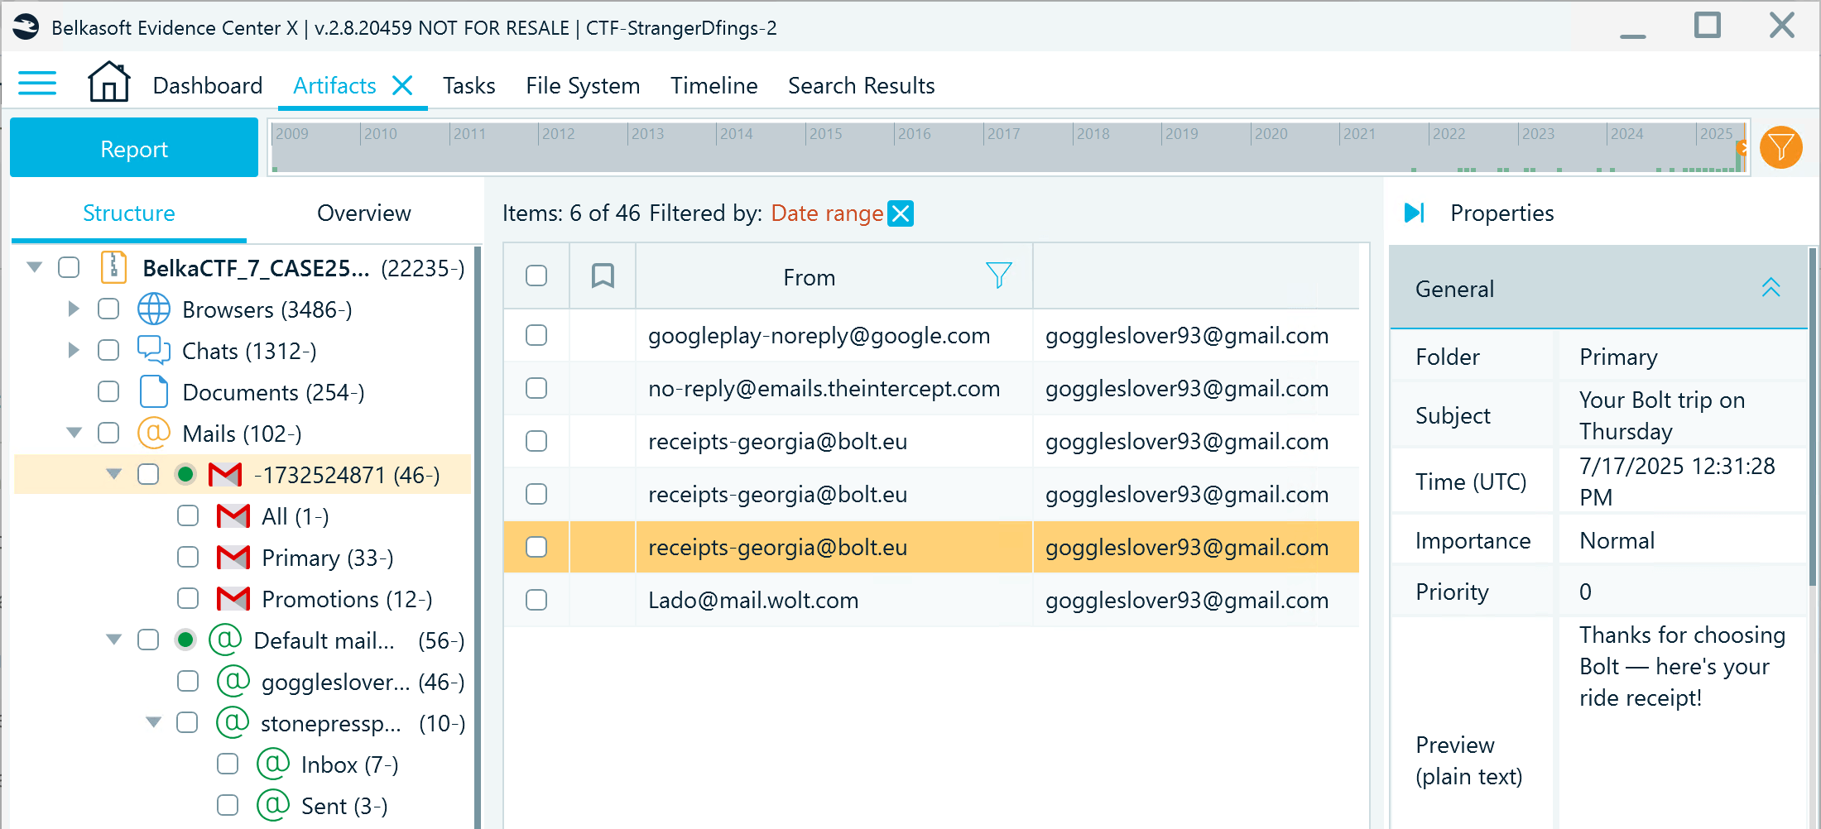1821x829 pixels.
Task: Open the Search Results tab
Action: click(x=862, y=85)
